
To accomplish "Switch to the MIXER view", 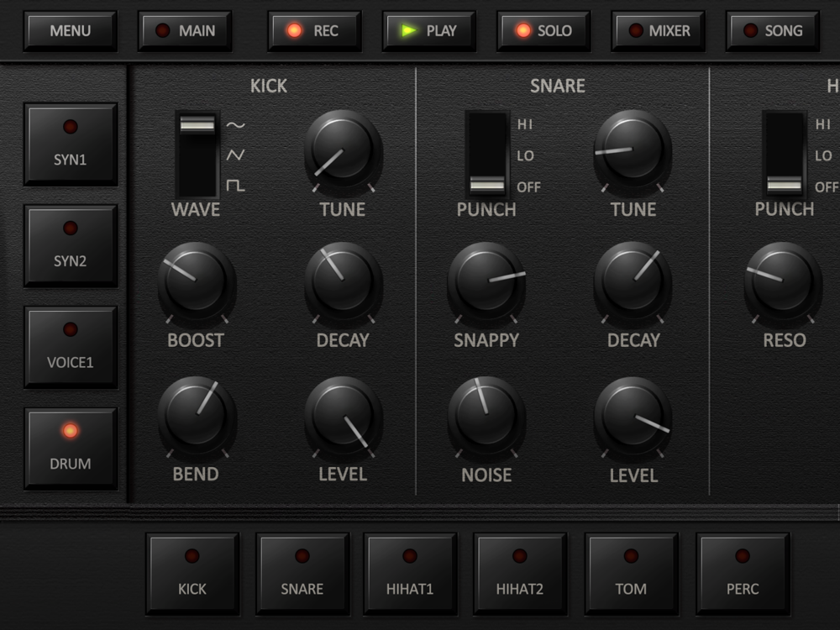I will click(x=658, y=31).
